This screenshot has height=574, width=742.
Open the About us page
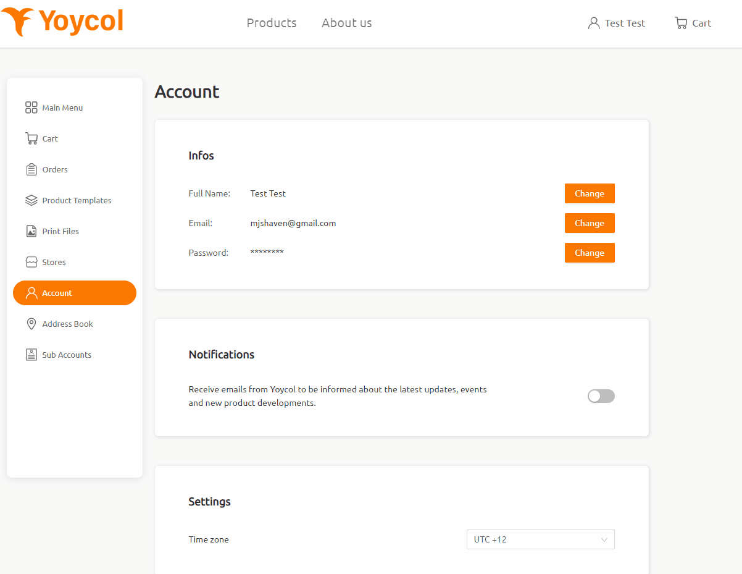tap(346, 23)
